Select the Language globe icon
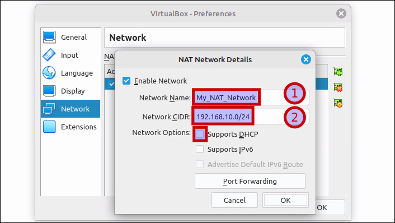395x223 pixels. (x=49, y=73)
